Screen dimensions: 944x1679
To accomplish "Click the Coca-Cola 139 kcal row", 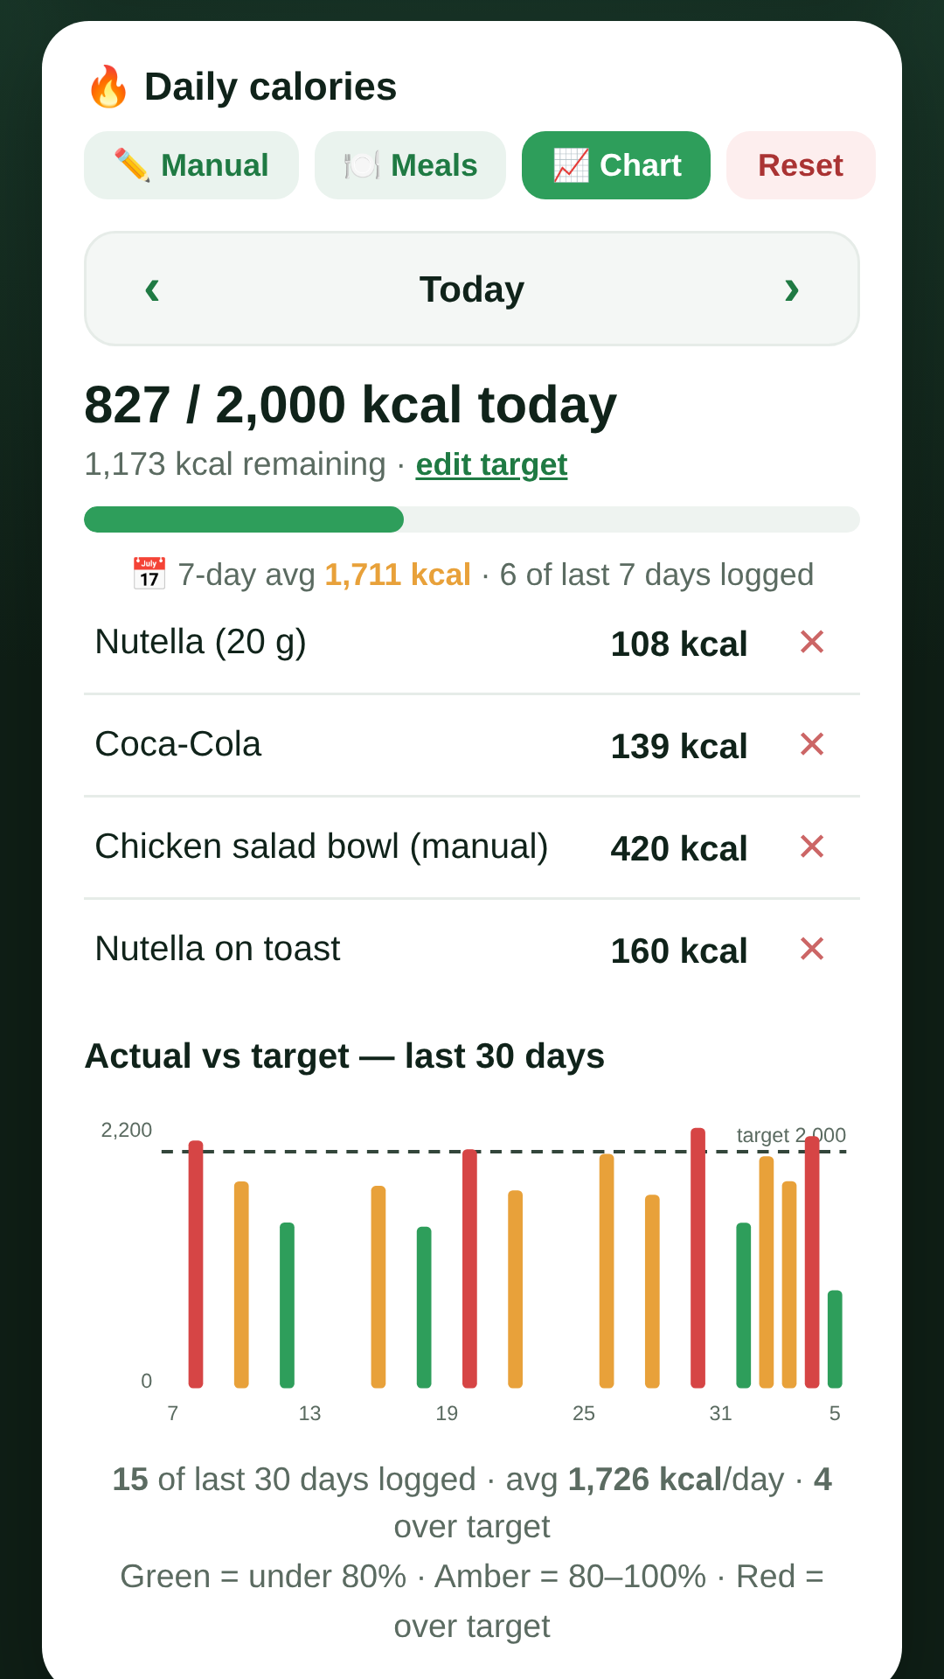I will point(472,745).
